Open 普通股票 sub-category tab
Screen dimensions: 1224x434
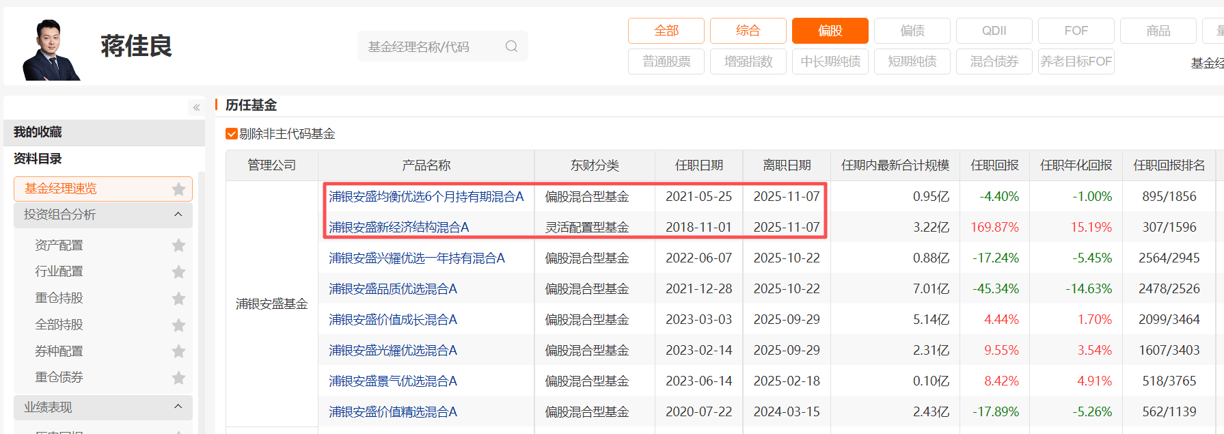click(666, 62)
